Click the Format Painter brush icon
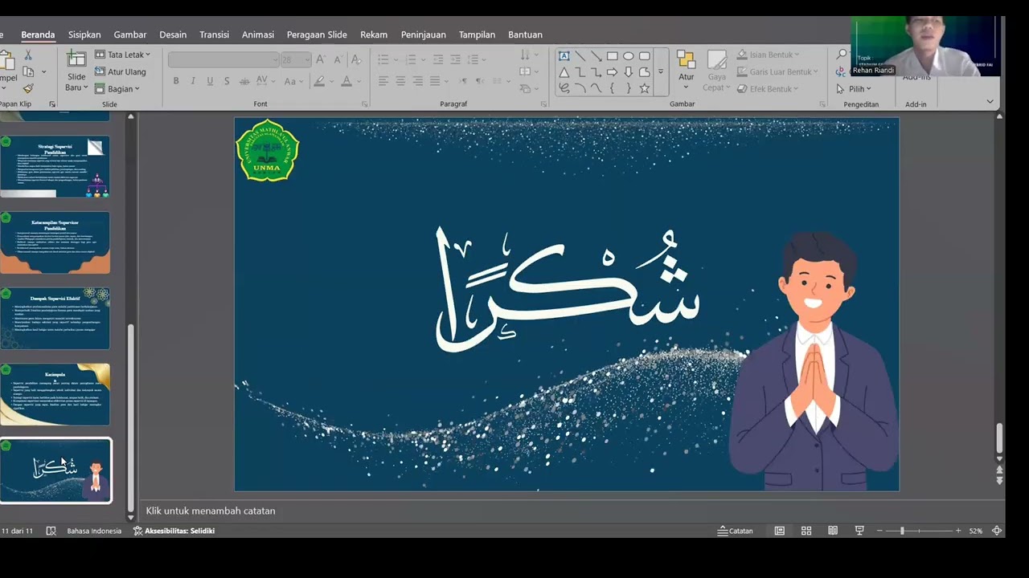 point(28,88)
